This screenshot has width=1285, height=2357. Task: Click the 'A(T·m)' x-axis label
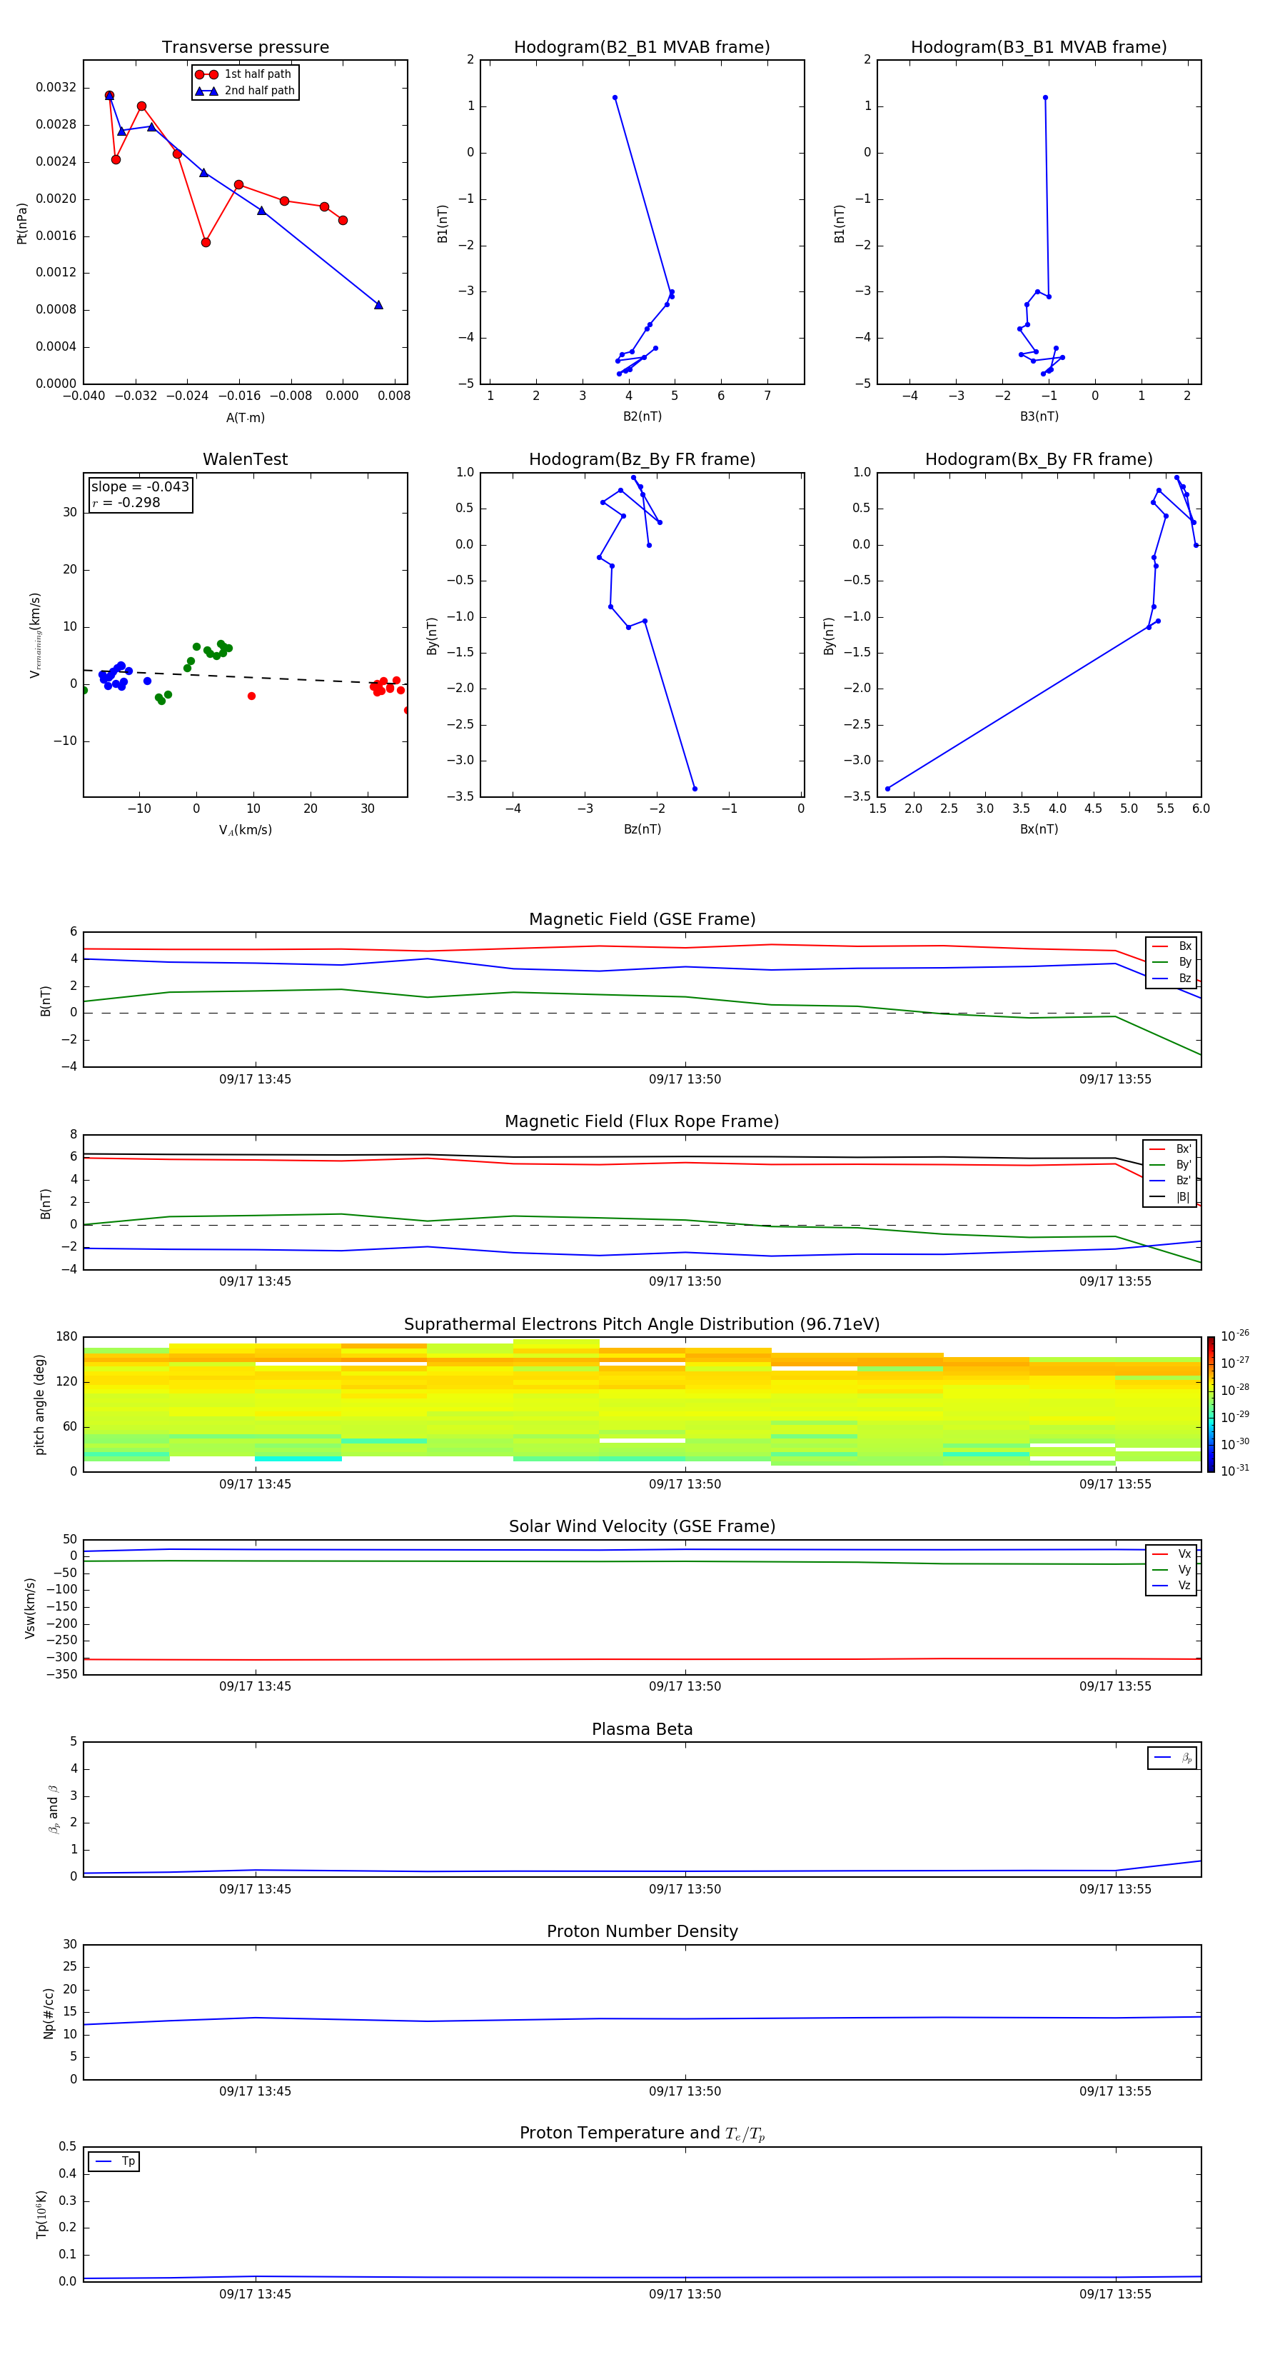[x=245, y=417]
